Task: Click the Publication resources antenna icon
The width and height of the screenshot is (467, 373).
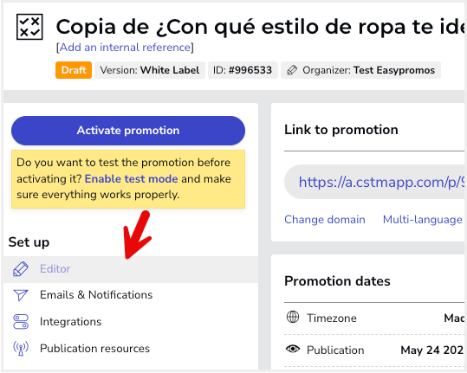Action: pos(21,348)
